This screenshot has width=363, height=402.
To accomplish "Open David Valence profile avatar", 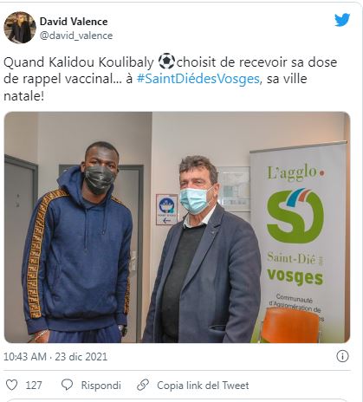I will point(20,28).
